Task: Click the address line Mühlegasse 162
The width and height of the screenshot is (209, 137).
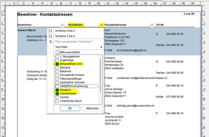Action: (114, 41)
